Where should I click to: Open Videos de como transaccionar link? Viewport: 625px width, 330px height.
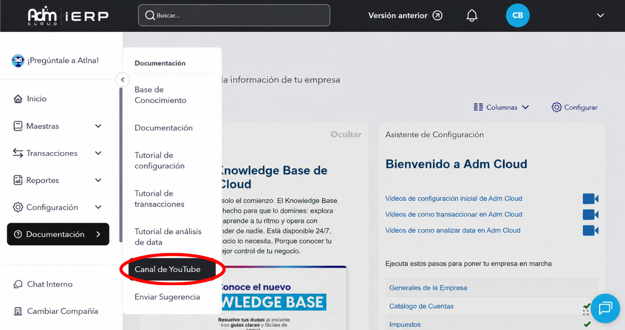pyautogui.click(x=454, y=214)
